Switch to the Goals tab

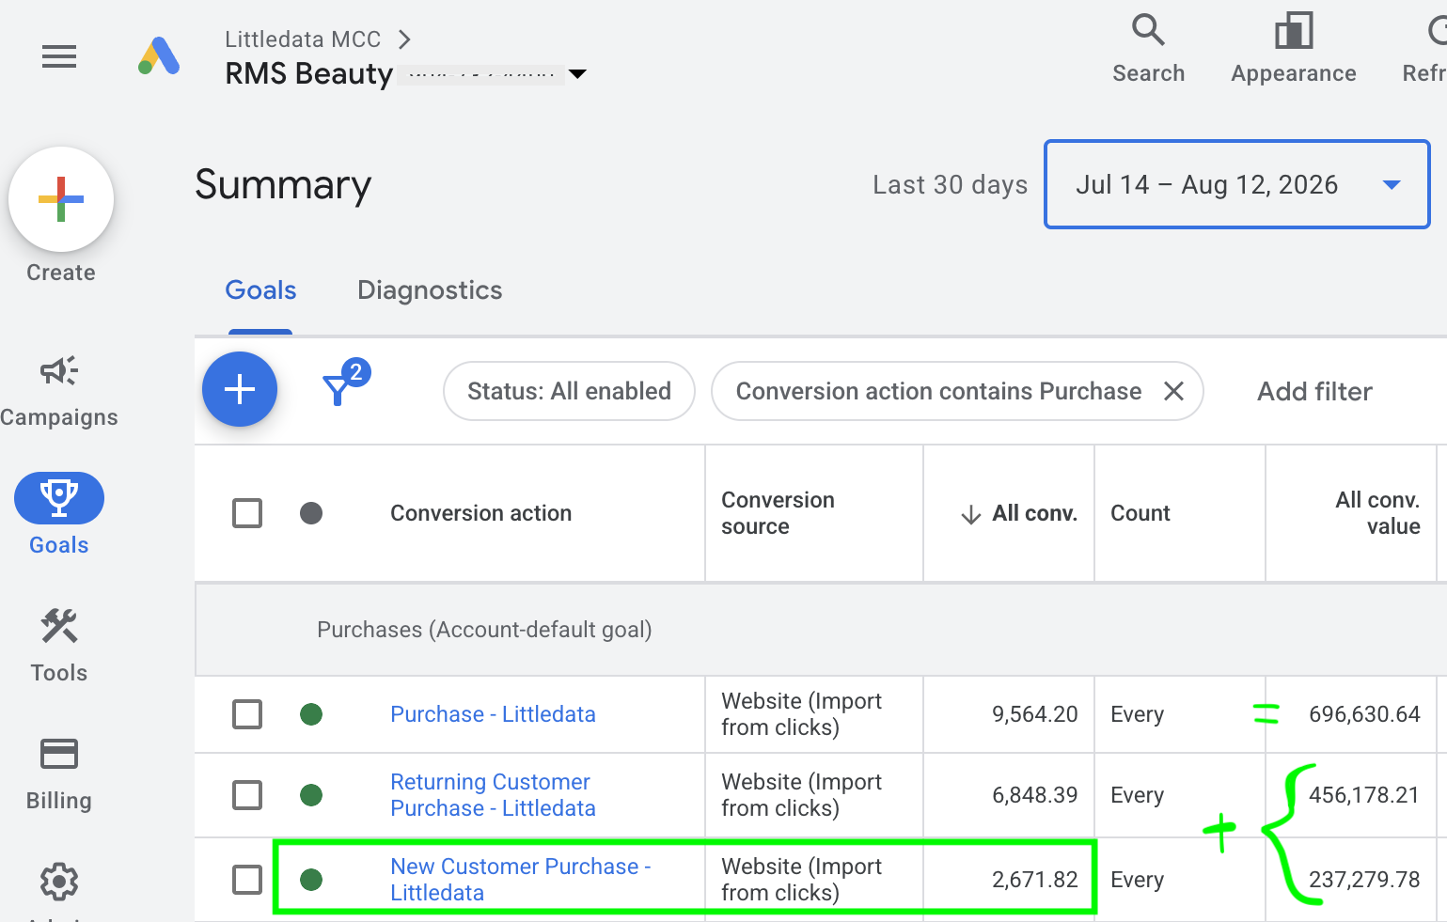point(260,290)
